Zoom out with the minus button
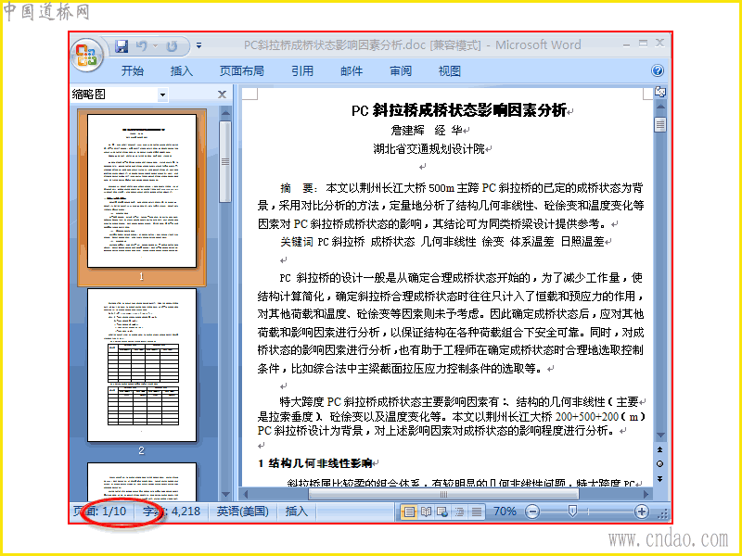 (x=532, y=512)
